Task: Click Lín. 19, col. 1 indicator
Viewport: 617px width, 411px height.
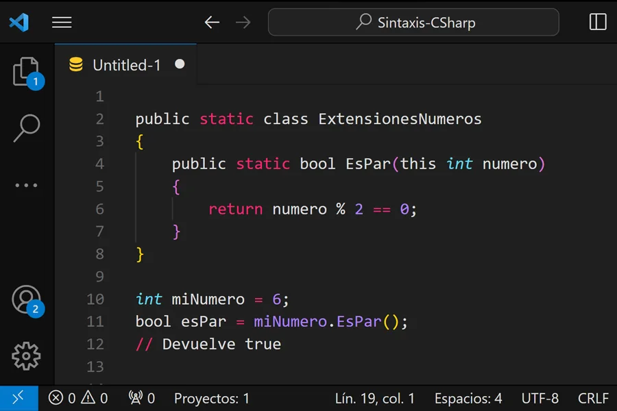Action: pyautogui.click(x=374, y=399)
